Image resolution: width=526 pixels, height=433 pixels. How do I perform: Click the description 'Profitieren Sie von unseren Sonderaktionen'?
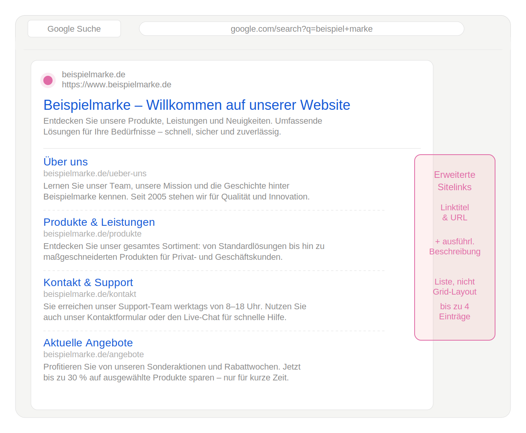coord(172,372)
